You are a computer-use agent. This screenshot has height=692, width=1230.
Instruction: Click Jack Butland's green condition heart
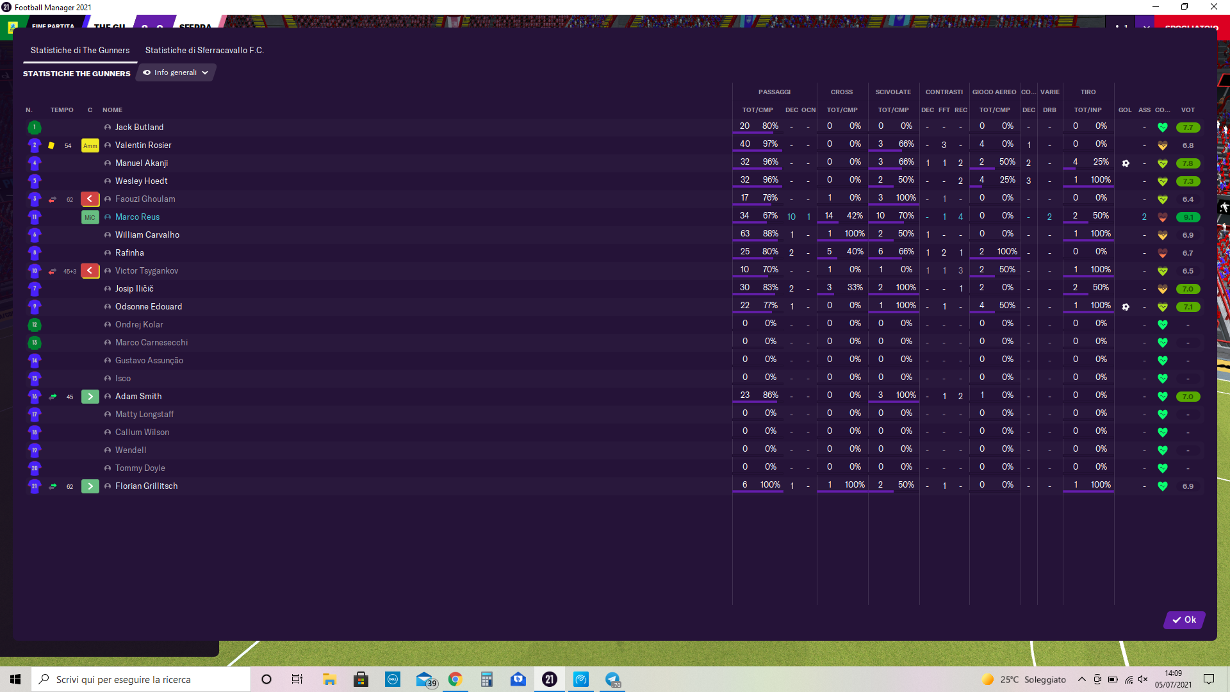[1163, 128]
